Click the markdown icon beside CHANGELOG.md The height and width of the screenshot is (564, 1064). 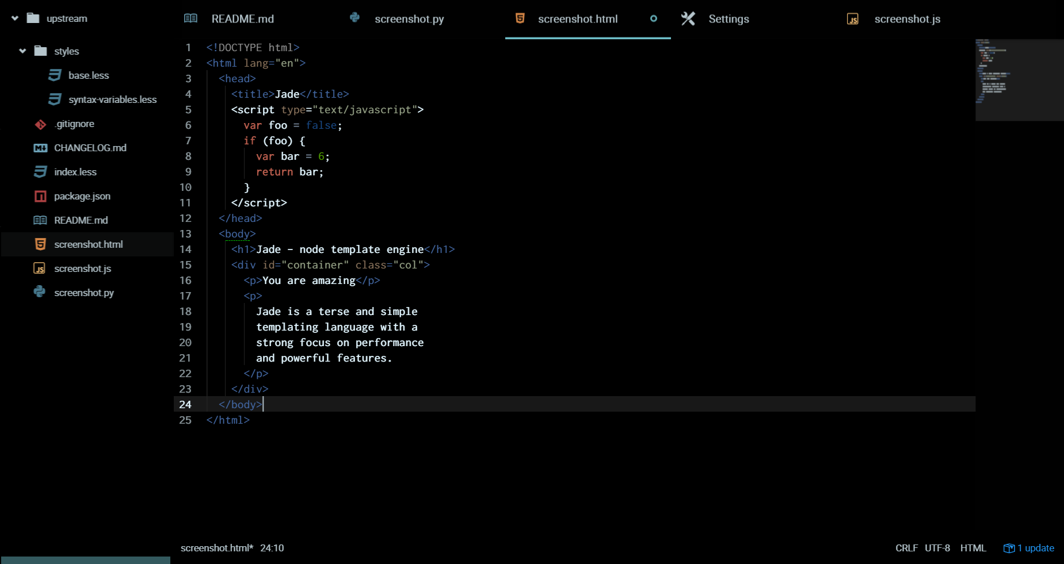tap(40, 148)
